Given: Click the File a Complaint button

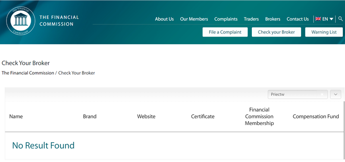Looking at the screenshot, I should click(225, 32).
